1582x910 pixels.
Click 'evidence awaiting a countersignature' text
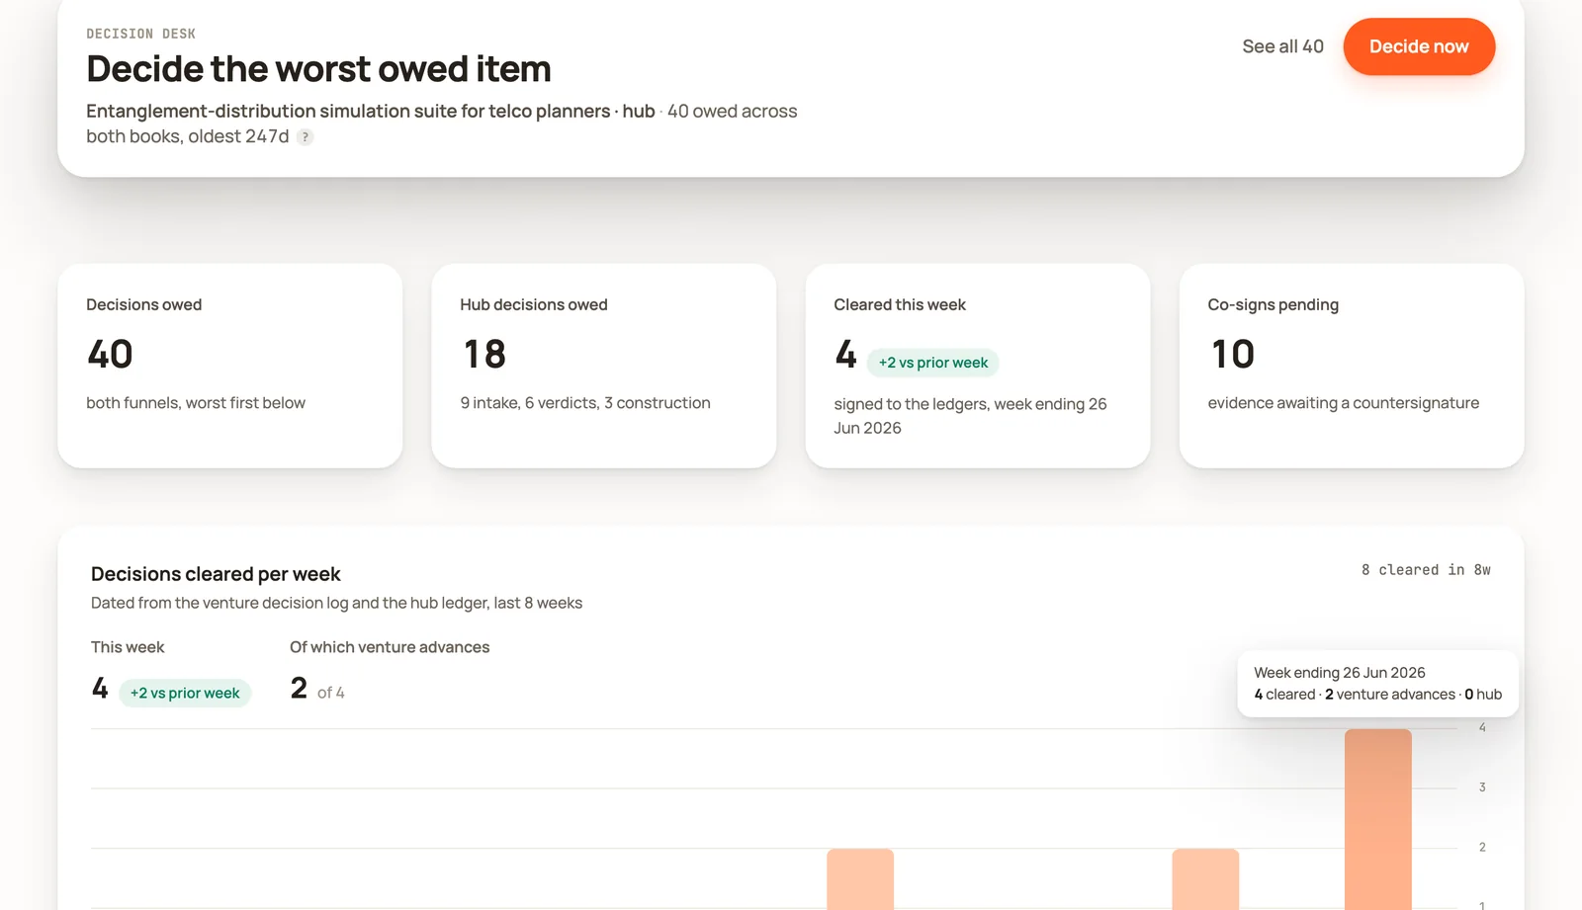click(x=1344, y=403)
